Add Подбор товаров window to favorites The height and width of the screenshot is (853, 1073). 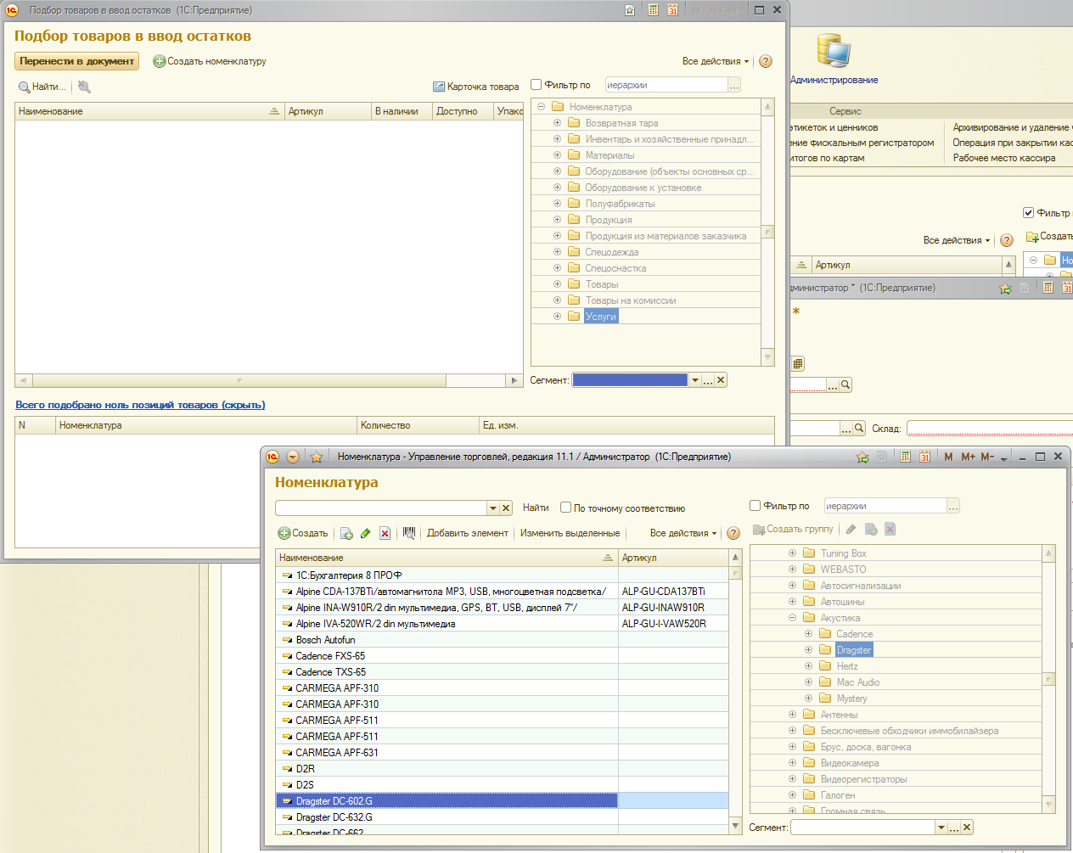[630, 10]
